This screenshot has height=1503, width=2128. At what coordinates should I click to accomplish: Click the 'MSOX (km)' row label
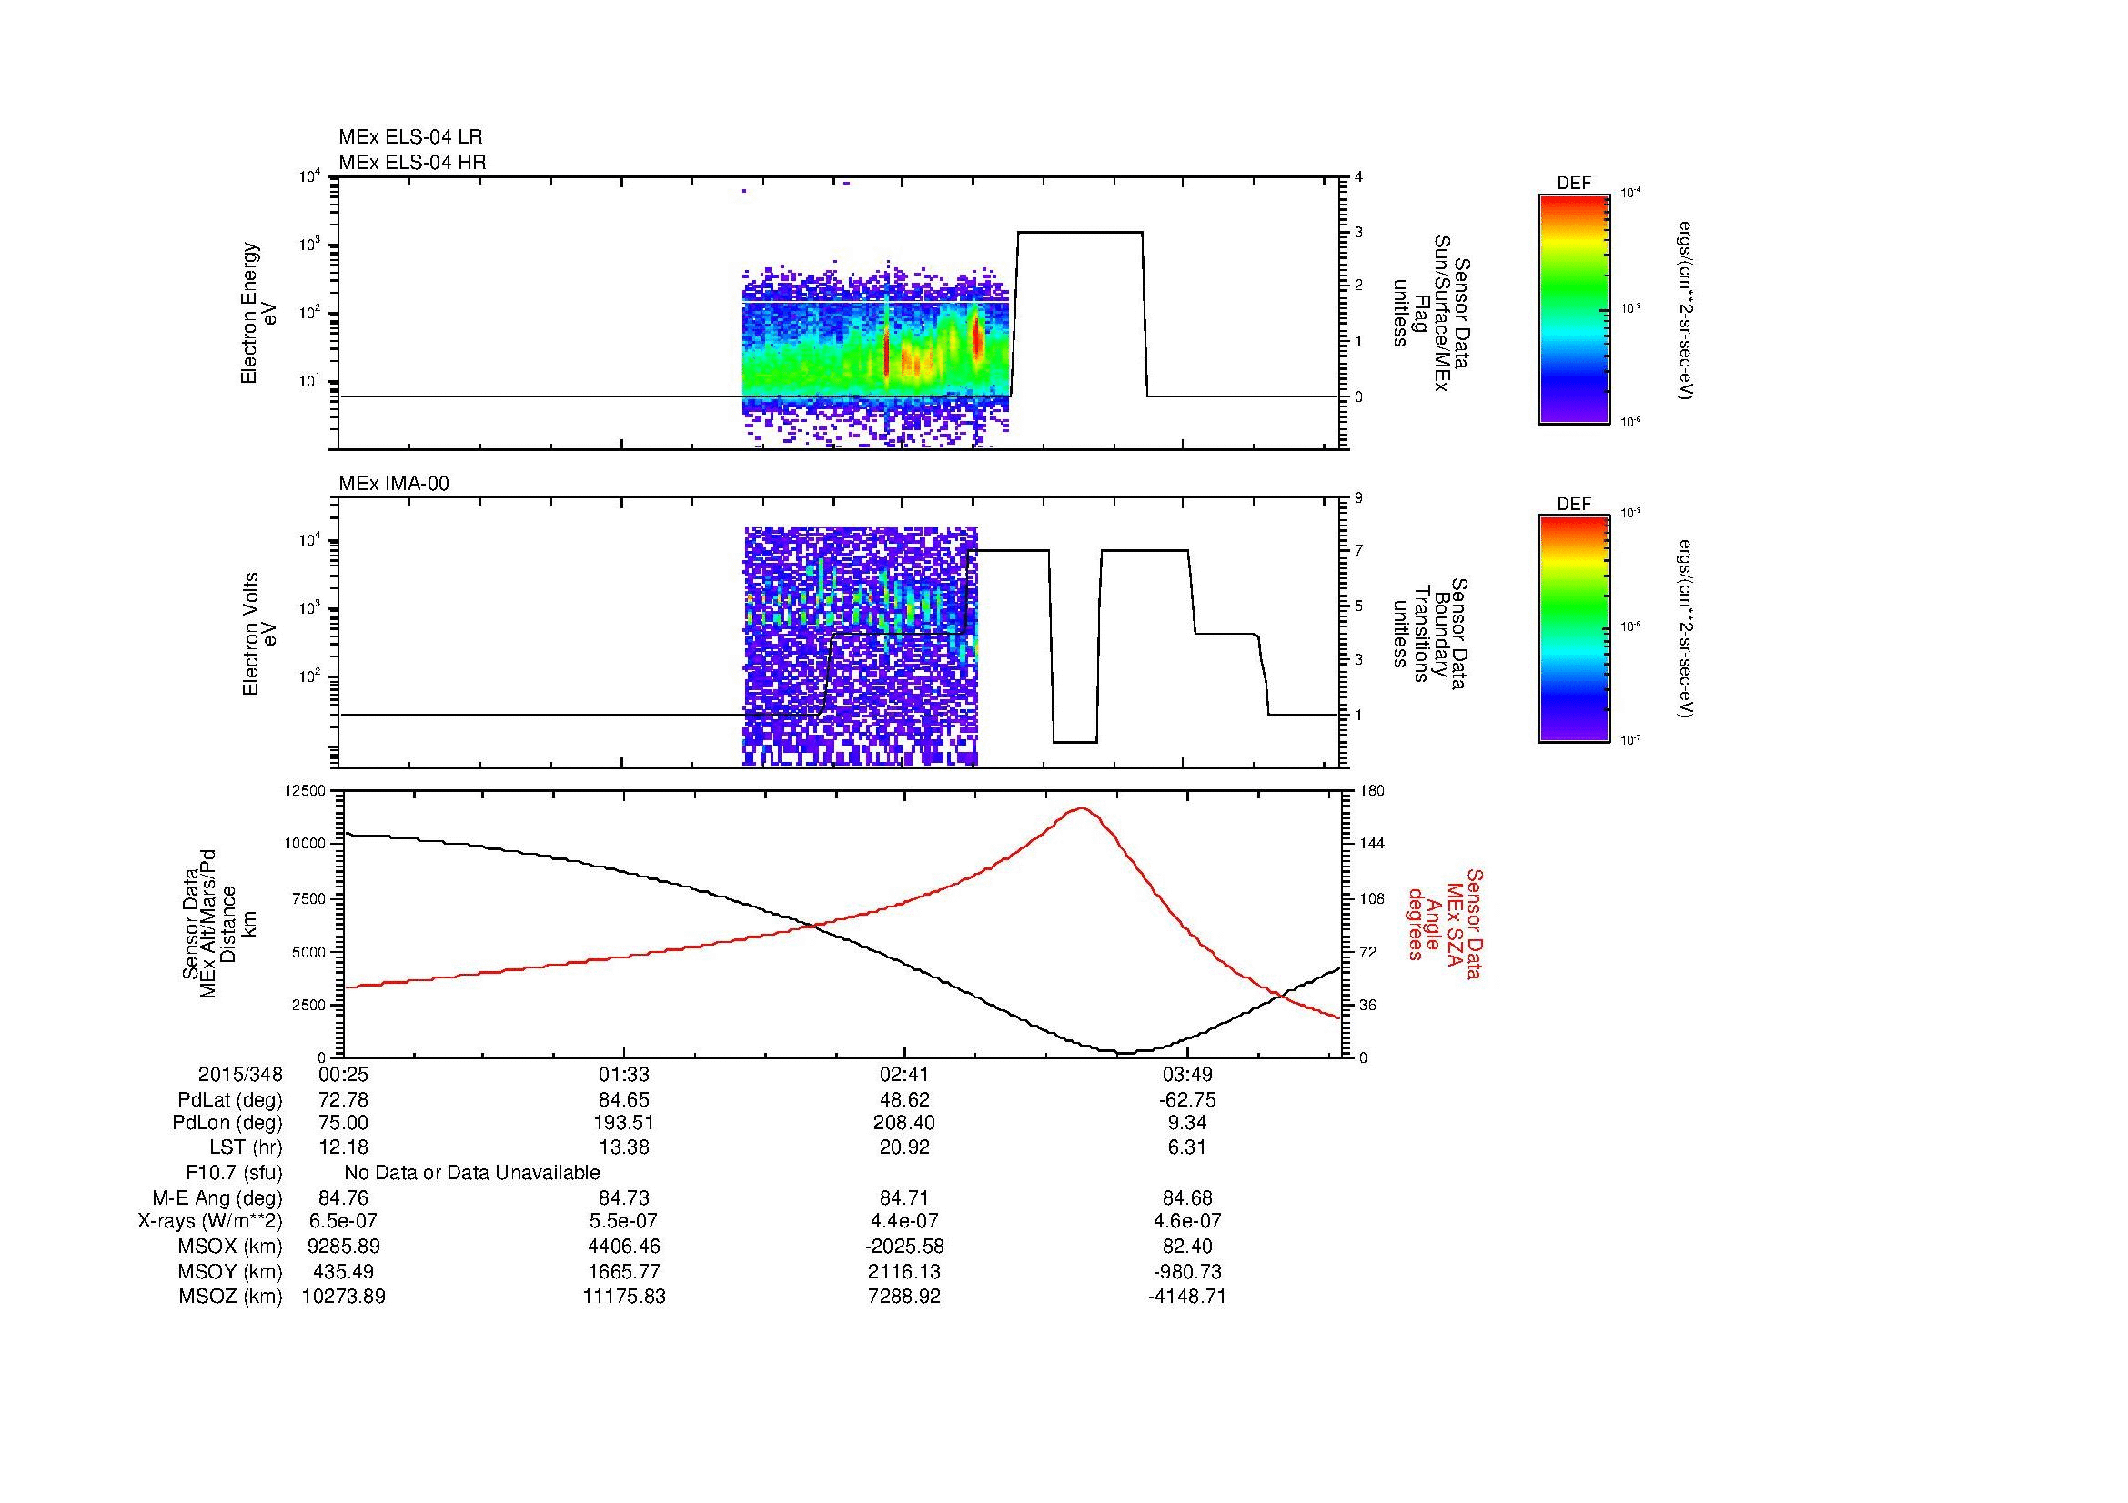click(x=230, y=1247)
